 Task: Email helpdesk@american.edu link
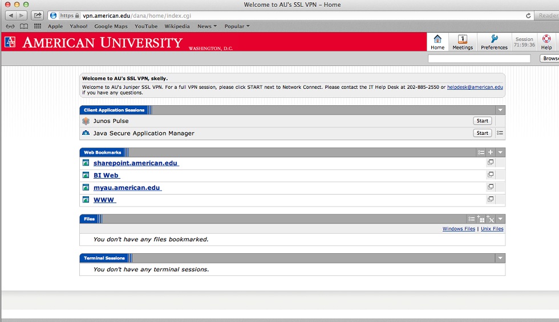pos(475,87)
